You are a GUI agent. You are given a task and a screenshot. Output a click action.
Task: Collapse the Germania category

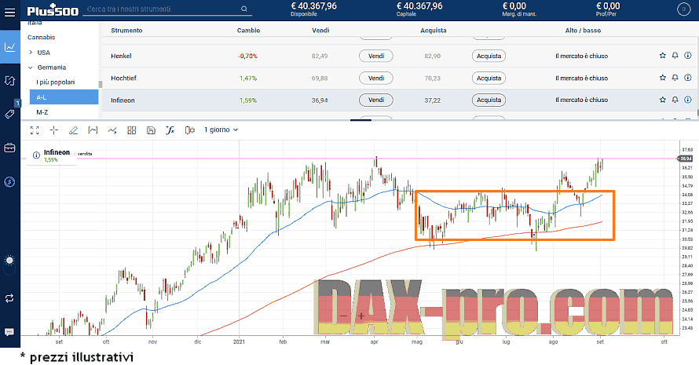(x=31, y=68)
